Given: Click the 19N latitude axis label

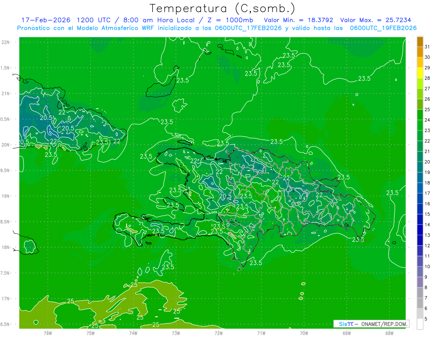Looking at the screenshot, I should [6, 196].
